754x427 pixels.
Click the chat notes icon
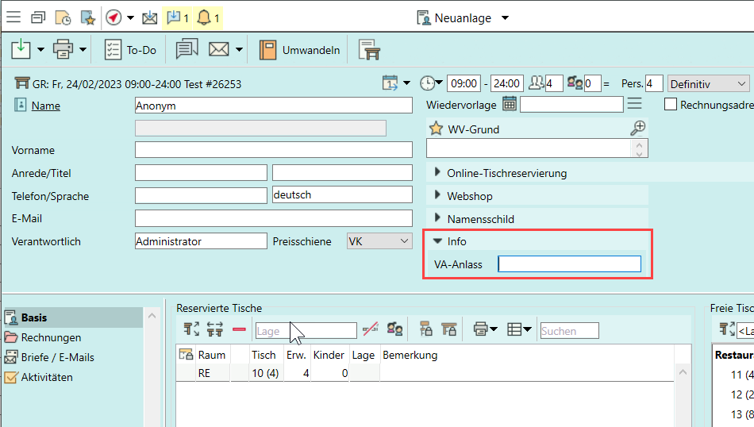click(x=187, y=50)
